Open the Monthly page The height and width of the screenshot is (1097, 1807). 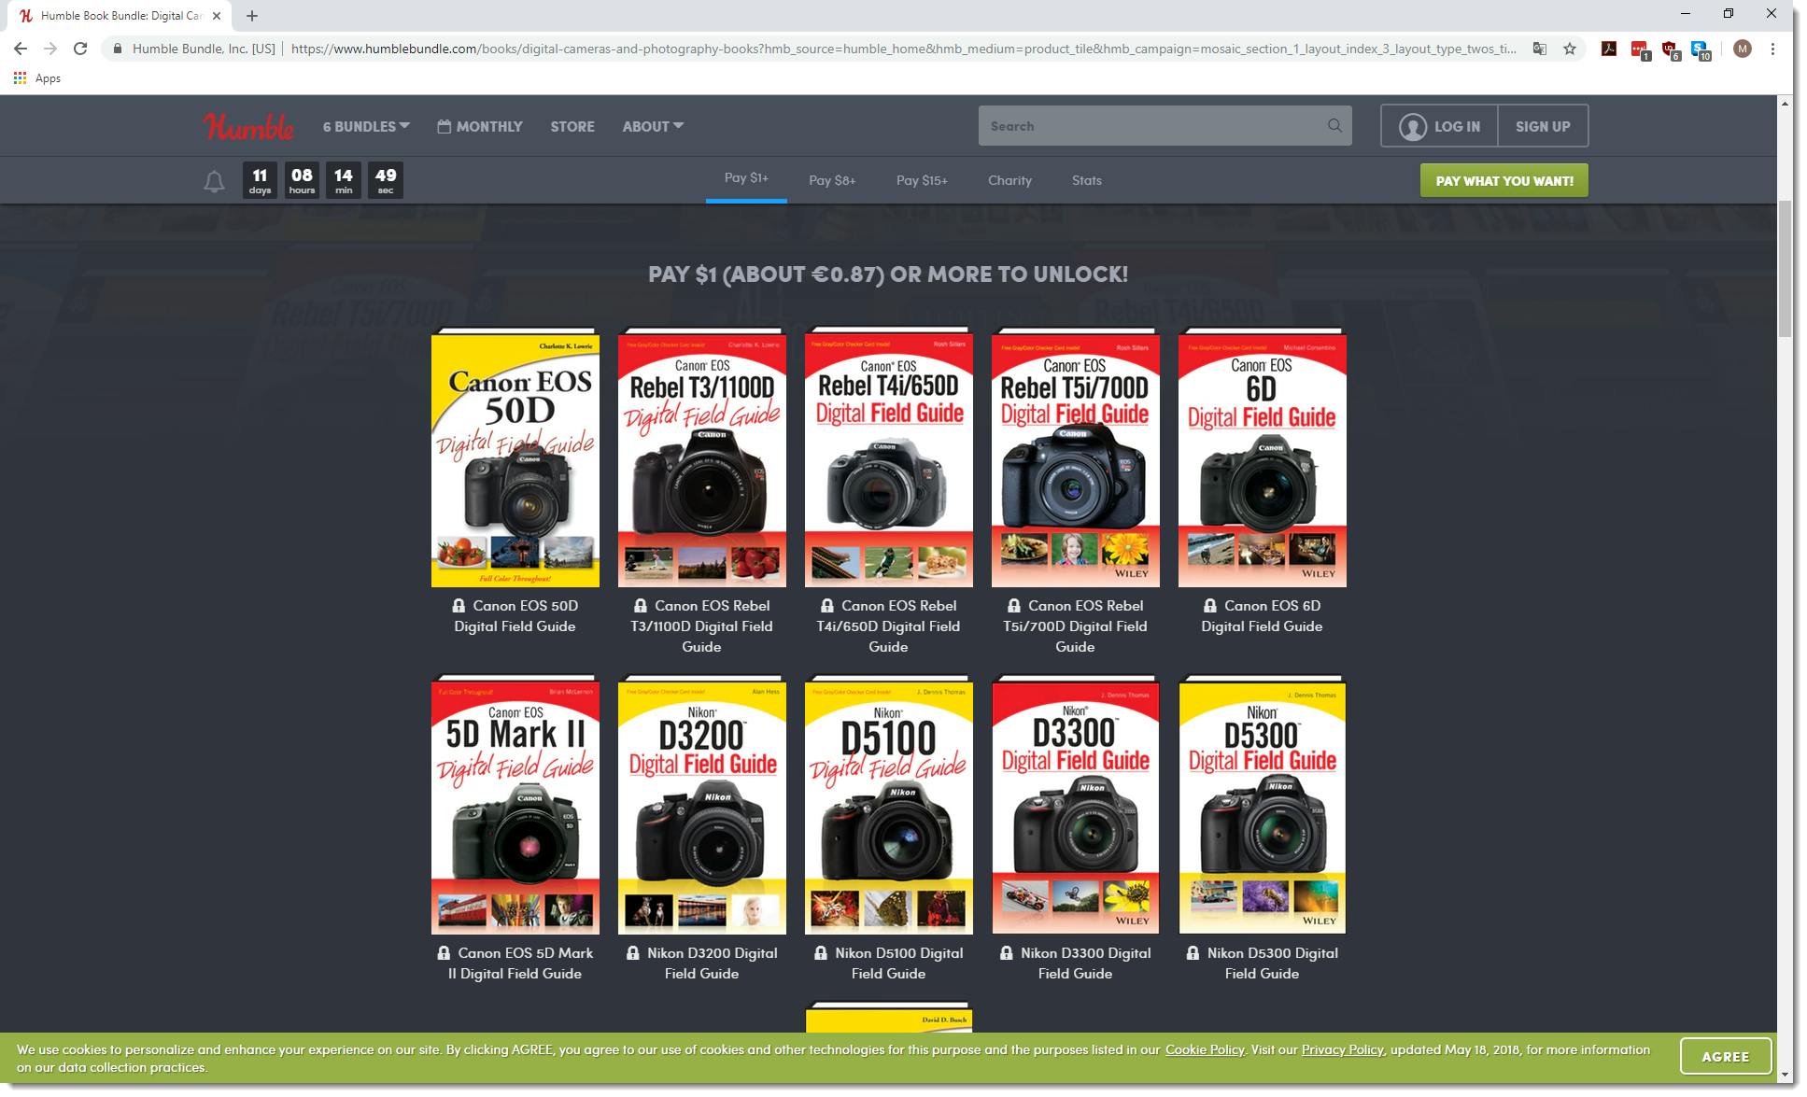coord(480,126)
